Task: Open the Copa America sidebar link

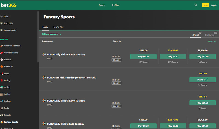Action: pos(10,30)
